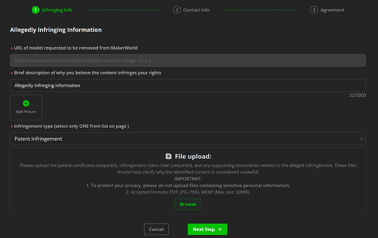Click the 32/5000 character counter

(x=357, y=95)
